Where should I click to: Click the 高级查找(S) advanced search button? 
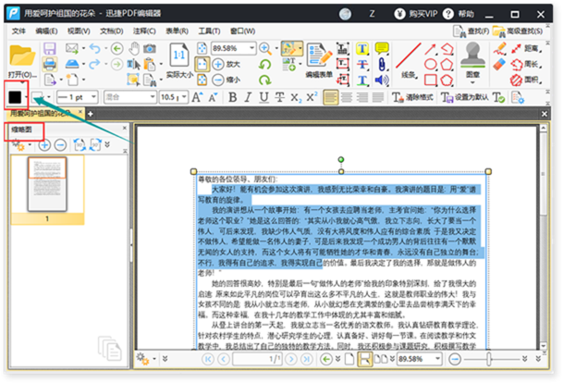(x=518, y=31)
